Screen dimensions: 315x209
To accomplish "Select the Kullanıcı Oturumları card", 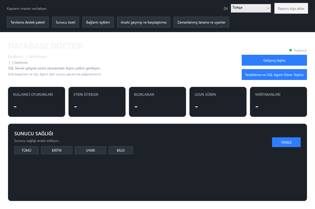I will [x=37, y=102].
